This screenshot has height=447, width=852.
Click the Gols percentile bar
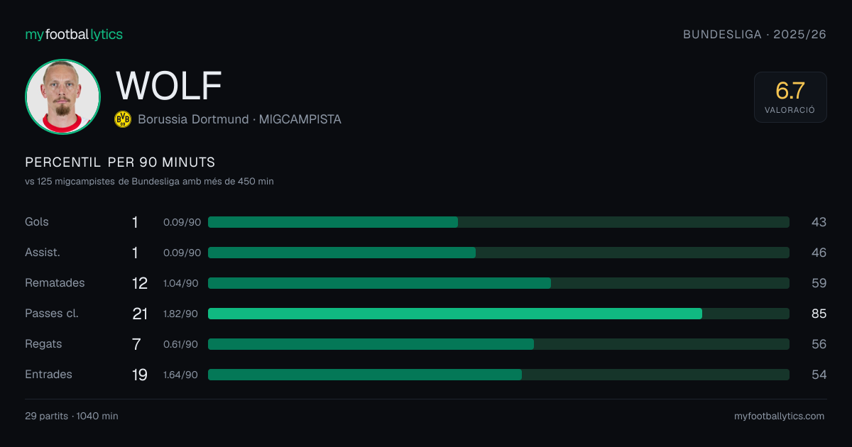click(x=498, y=222)
